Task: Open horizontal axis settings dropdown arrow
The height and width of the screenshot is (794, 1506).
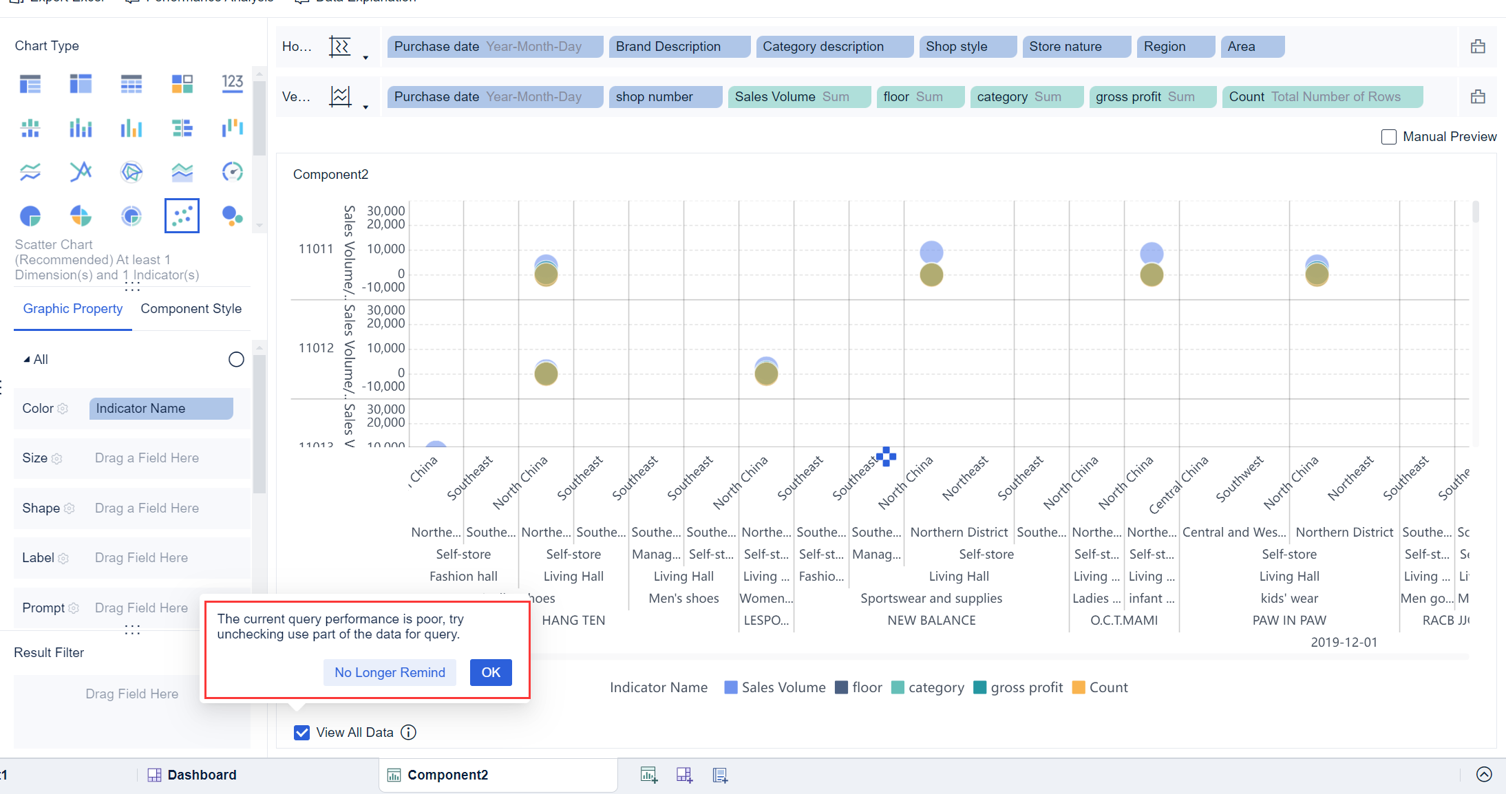Action: [365, 58]
